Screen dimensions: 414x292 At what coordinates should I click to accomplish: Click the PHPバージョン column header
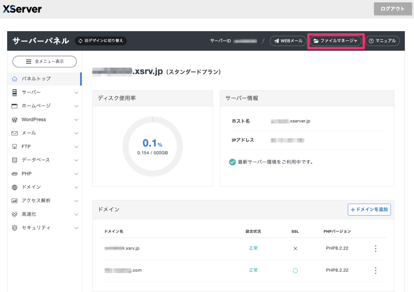click(337, 232)
